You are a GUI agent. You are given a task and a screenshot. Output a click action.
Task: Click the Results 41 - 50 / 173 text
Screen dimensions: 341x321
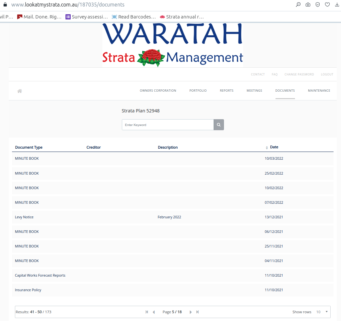tap(33, 312)
